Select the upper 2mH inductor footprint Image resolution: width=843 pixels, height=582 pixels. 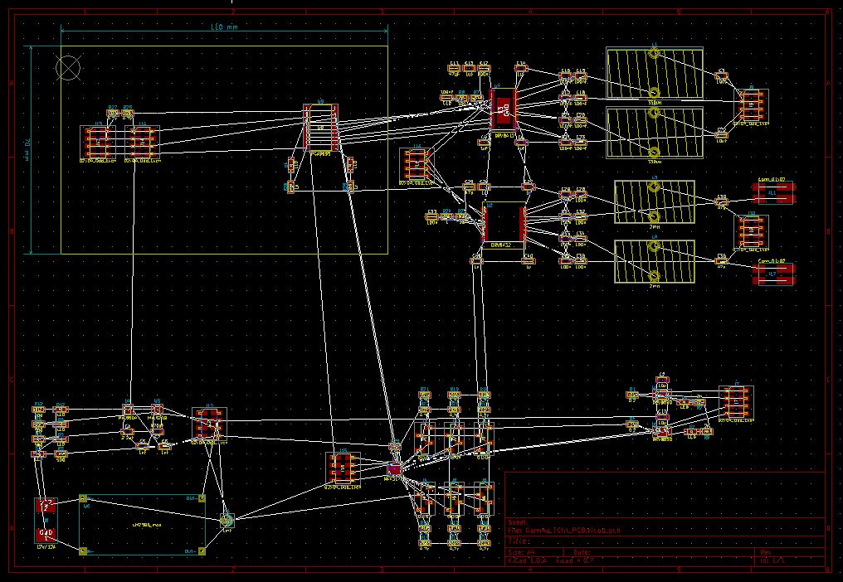tap(655, 202)
